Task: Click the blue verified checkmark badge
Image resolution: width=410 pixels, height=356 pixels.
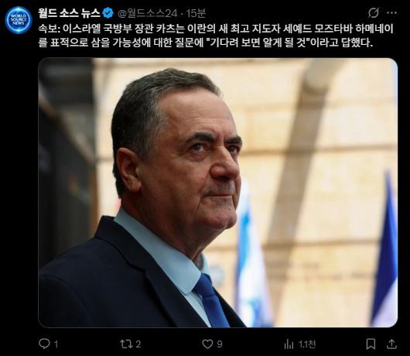Action: coord(108,13)
